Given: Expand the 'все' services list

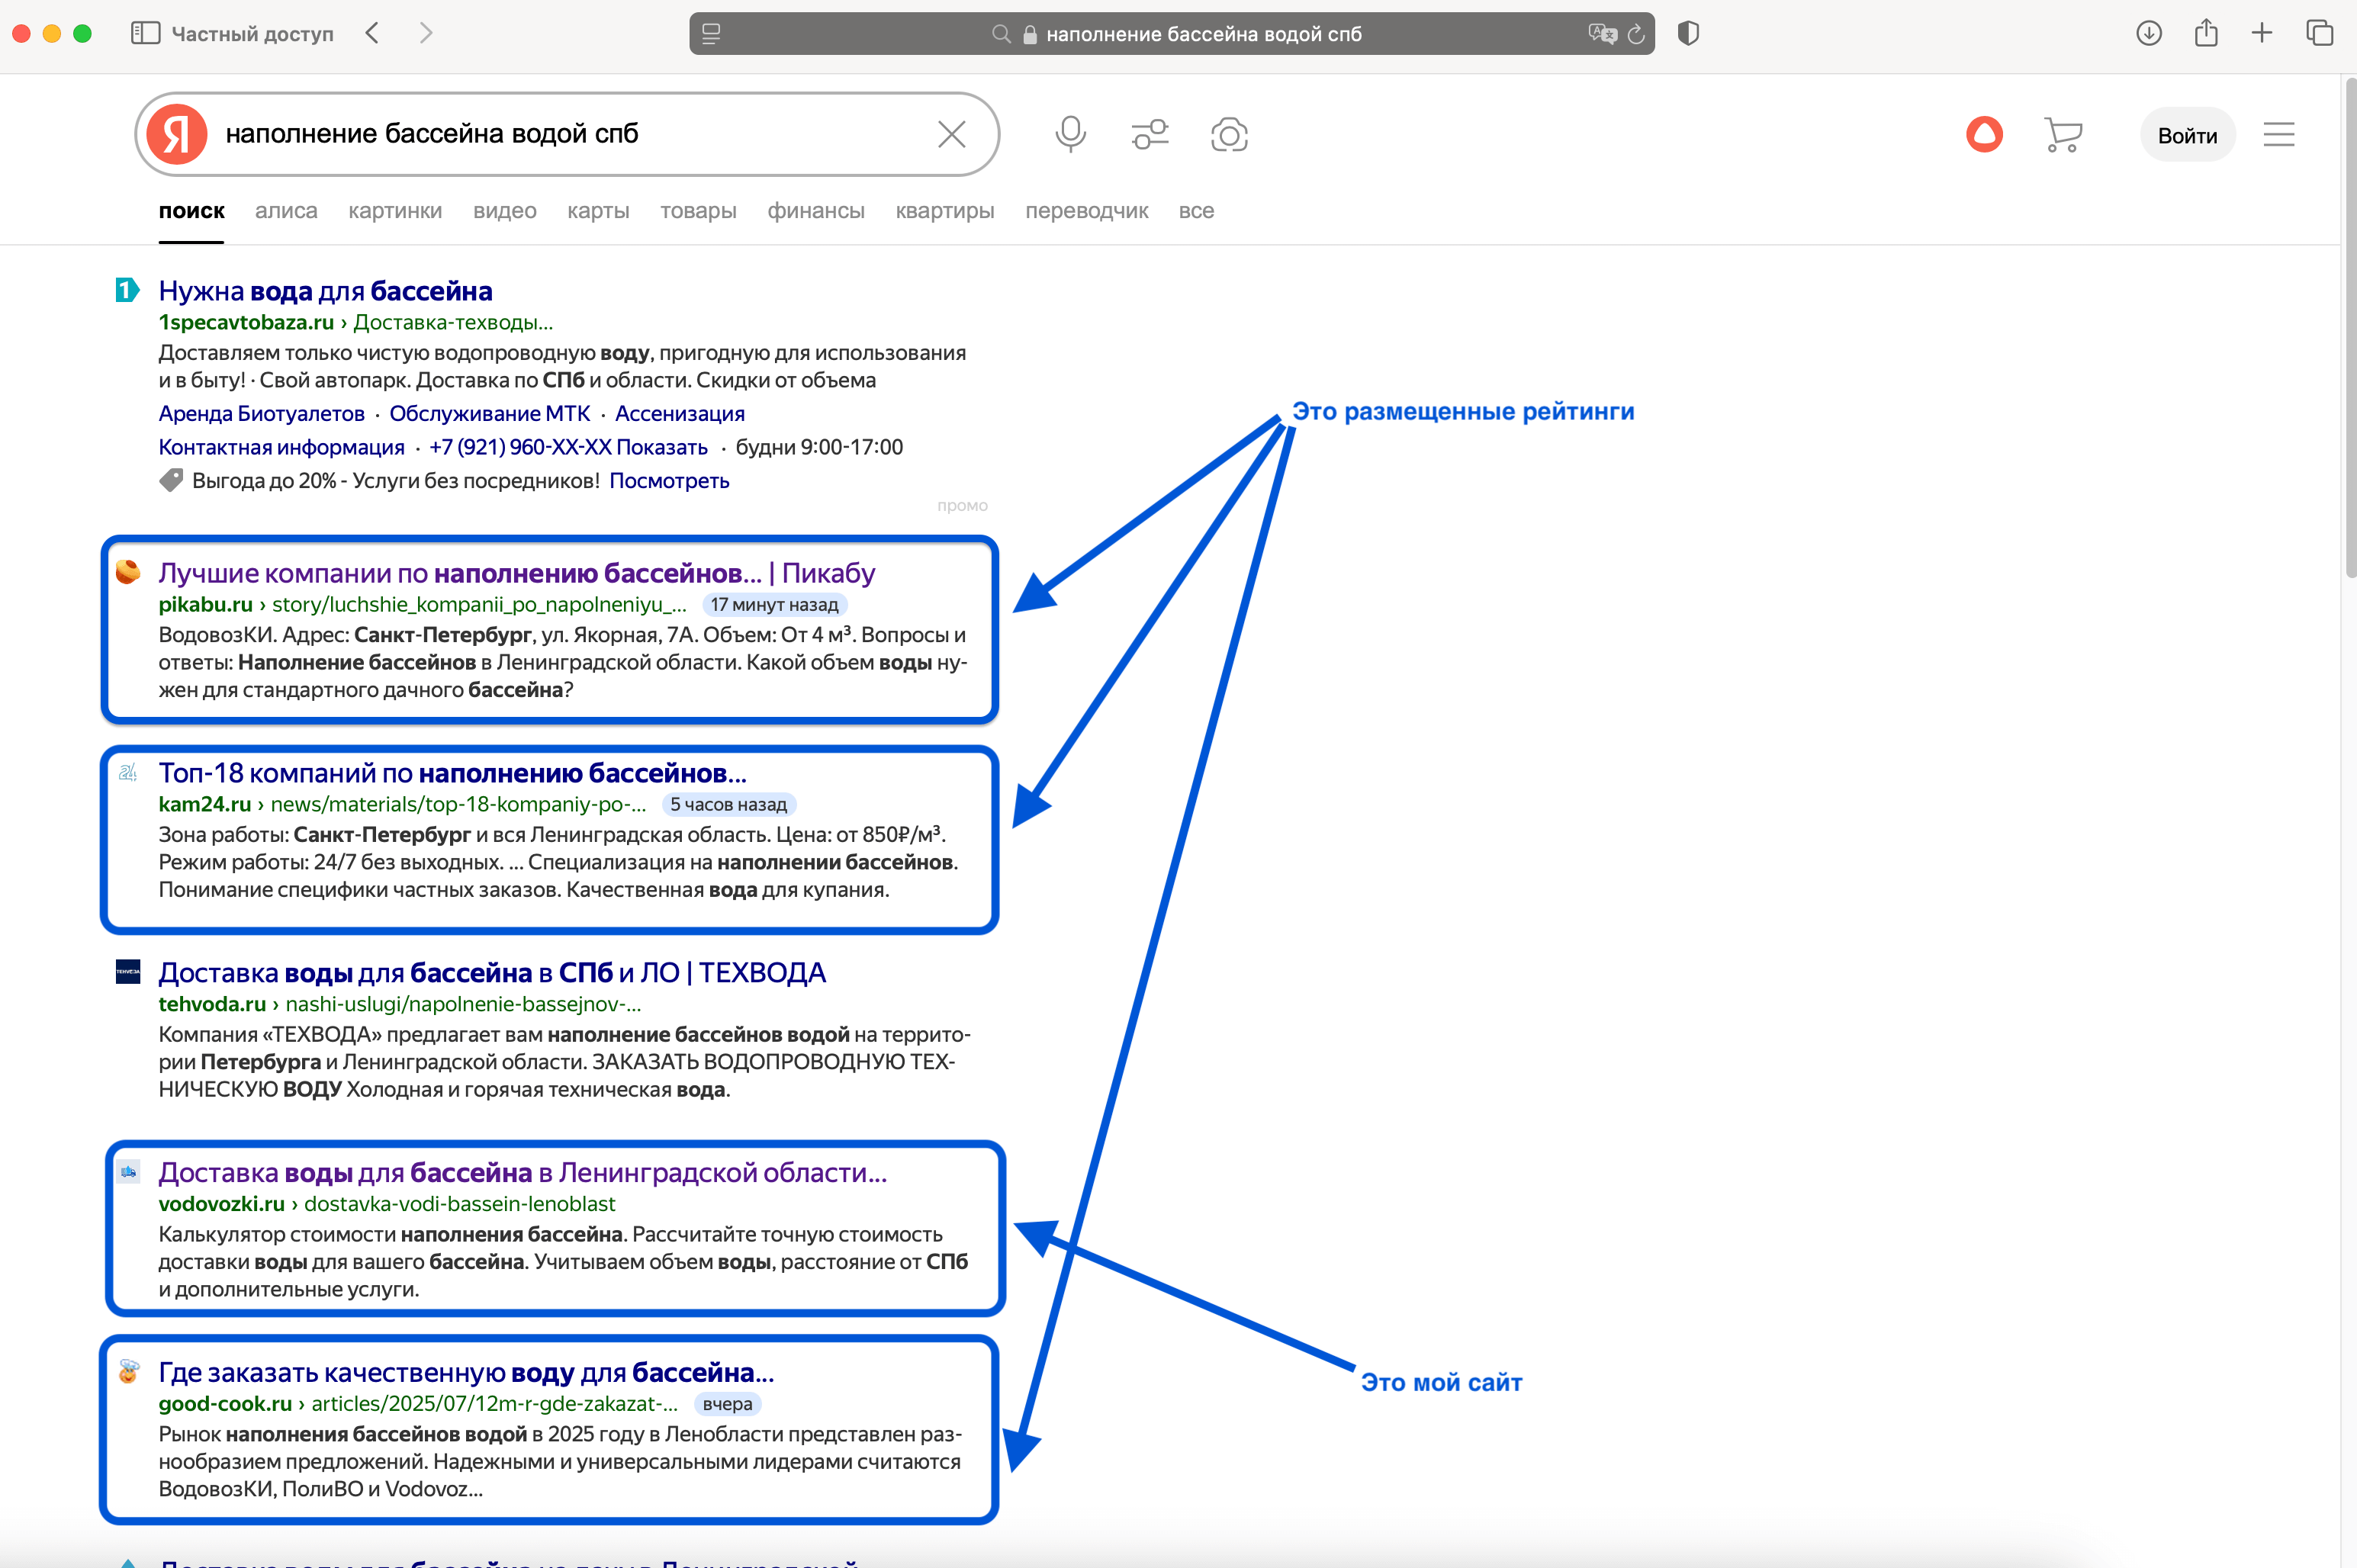Looking at the screenshot, I should pyautogui.click(x=1196, y=211).
